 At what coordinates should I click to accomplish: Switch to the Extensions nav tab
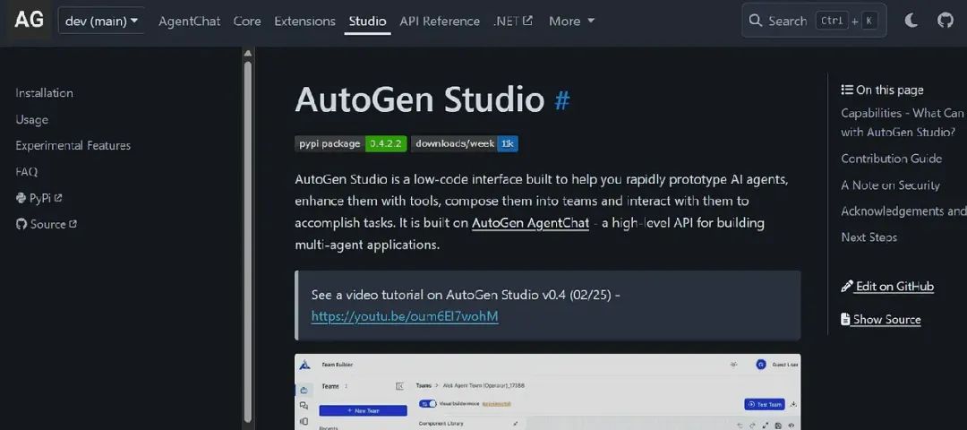coord(304,21)
